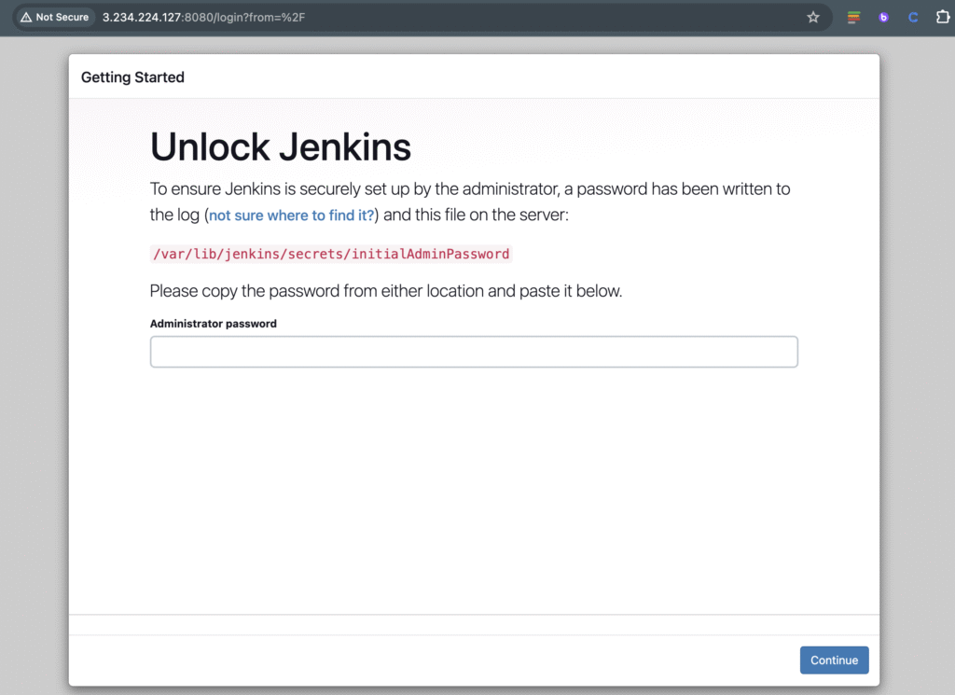Open the purple 'b' browser extension
The height and width of the screenshot is (695, 955).
(884, 17)
